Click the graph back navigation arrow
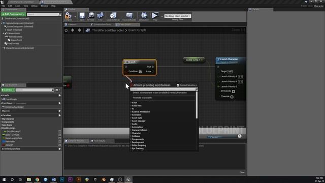 coord(72,30)
